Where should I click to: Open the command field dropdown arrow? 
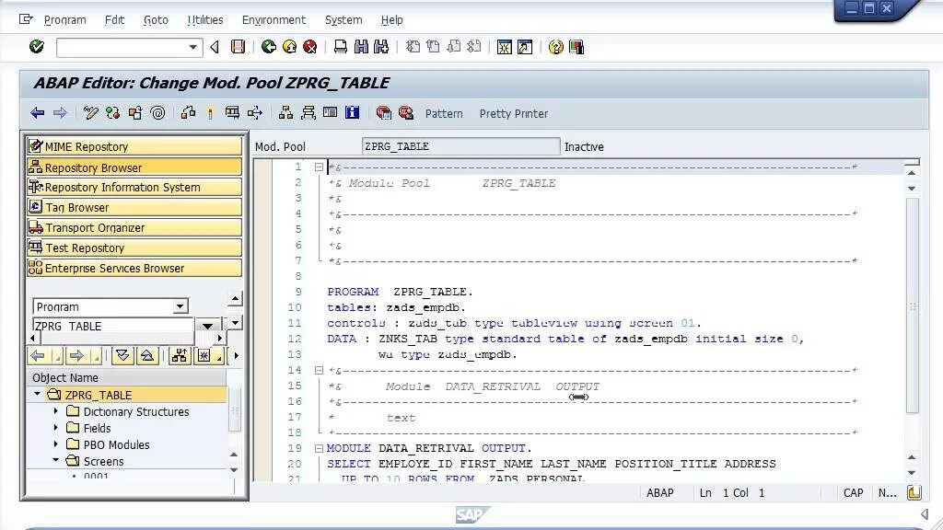click(x=192, y=47)
